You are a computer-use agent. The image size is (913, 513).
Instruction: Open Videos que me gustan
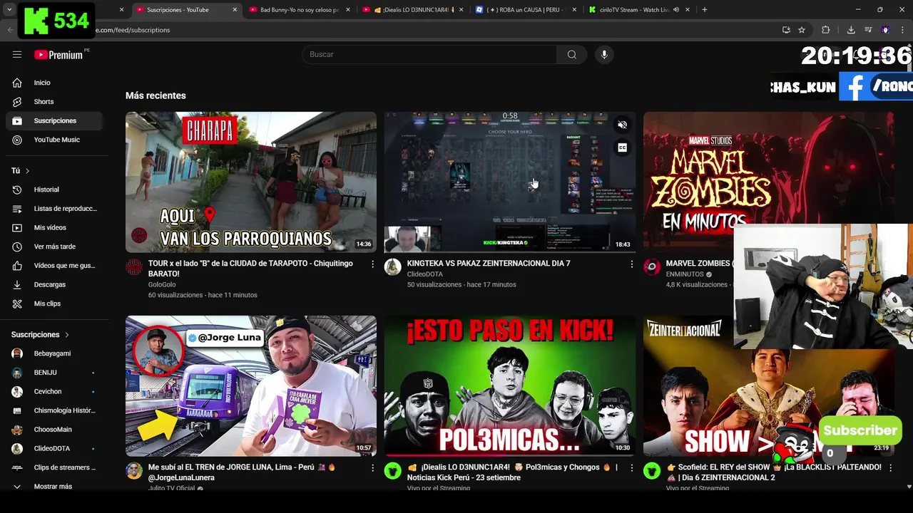[54, 266]
